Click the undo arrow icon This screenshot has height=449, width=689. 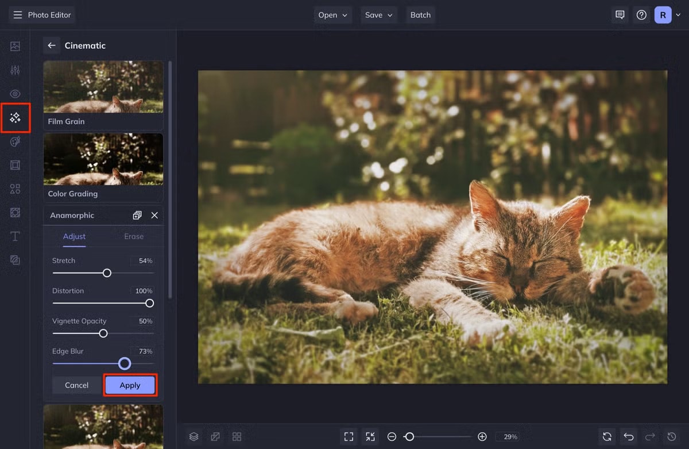629,437
